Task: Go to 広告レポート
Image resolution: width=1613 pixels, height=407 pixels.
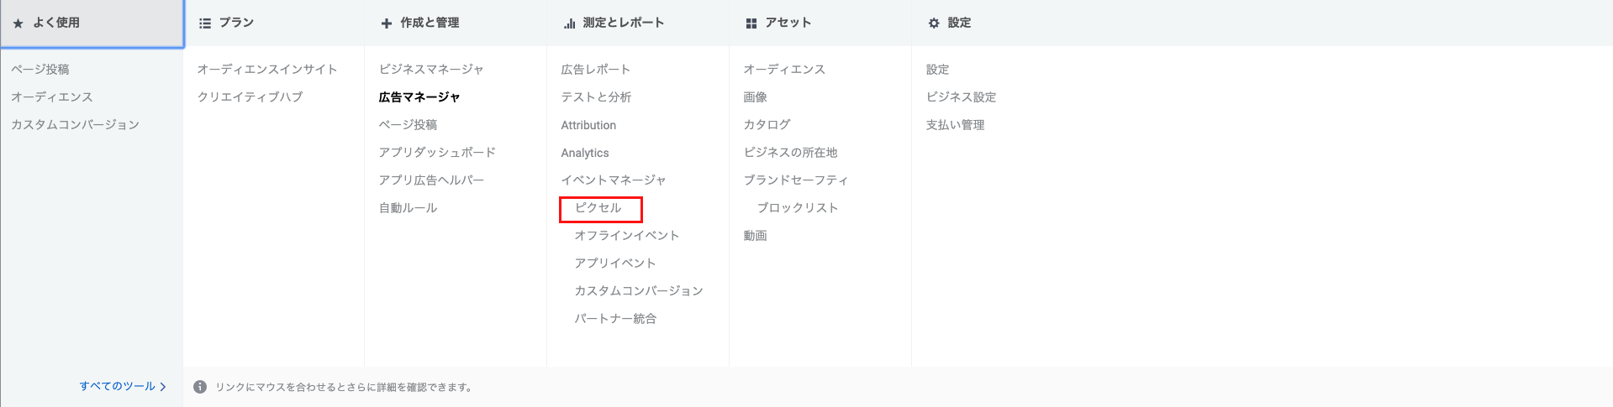Action: pyautogui.click(x=595, y=70)
